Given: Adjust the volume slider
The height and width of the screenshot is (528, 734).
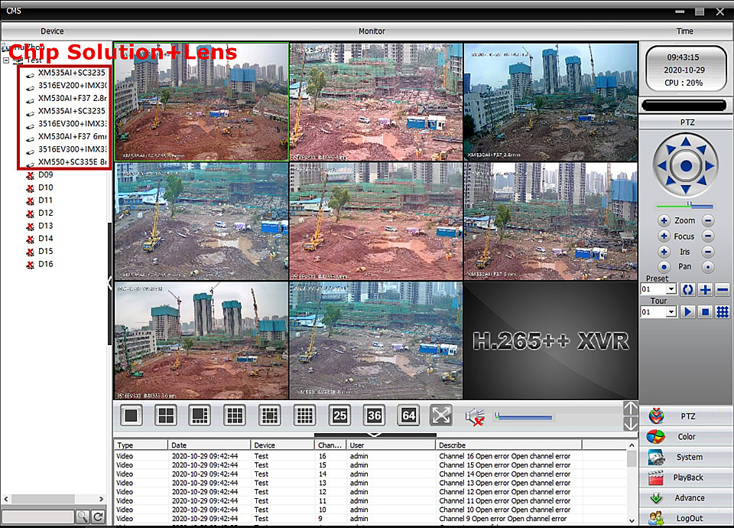Looking at the screenshot, I should click(524, 417).
